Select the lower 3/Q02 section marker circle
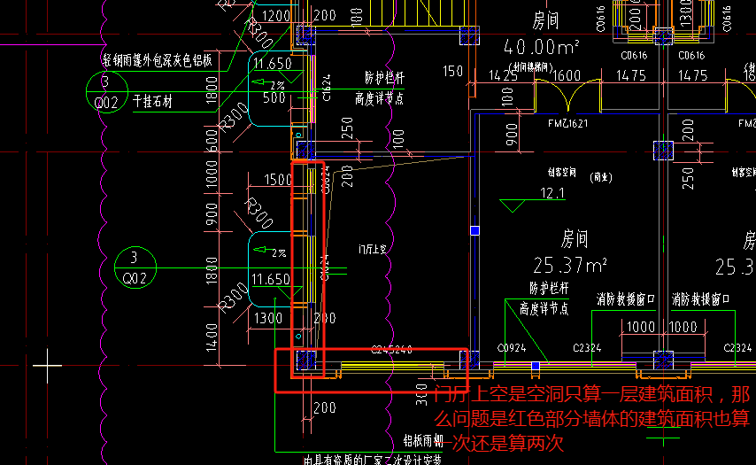This screenshot has height=465, width=756. click(135, 268)
